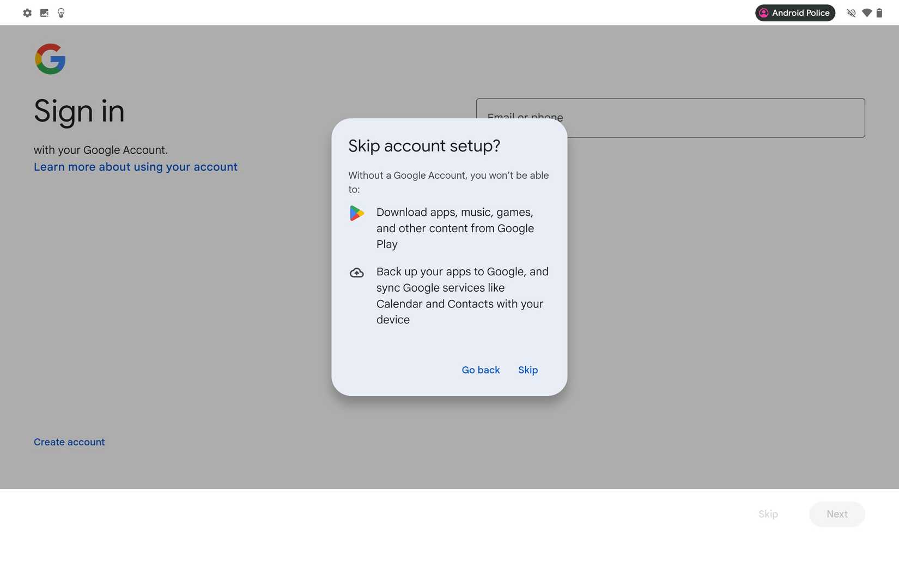The width and height of the screenshot is (899, 562).
Task: Click the muted sound status icon
Action: pyautogui.click(x=851, y=13)
